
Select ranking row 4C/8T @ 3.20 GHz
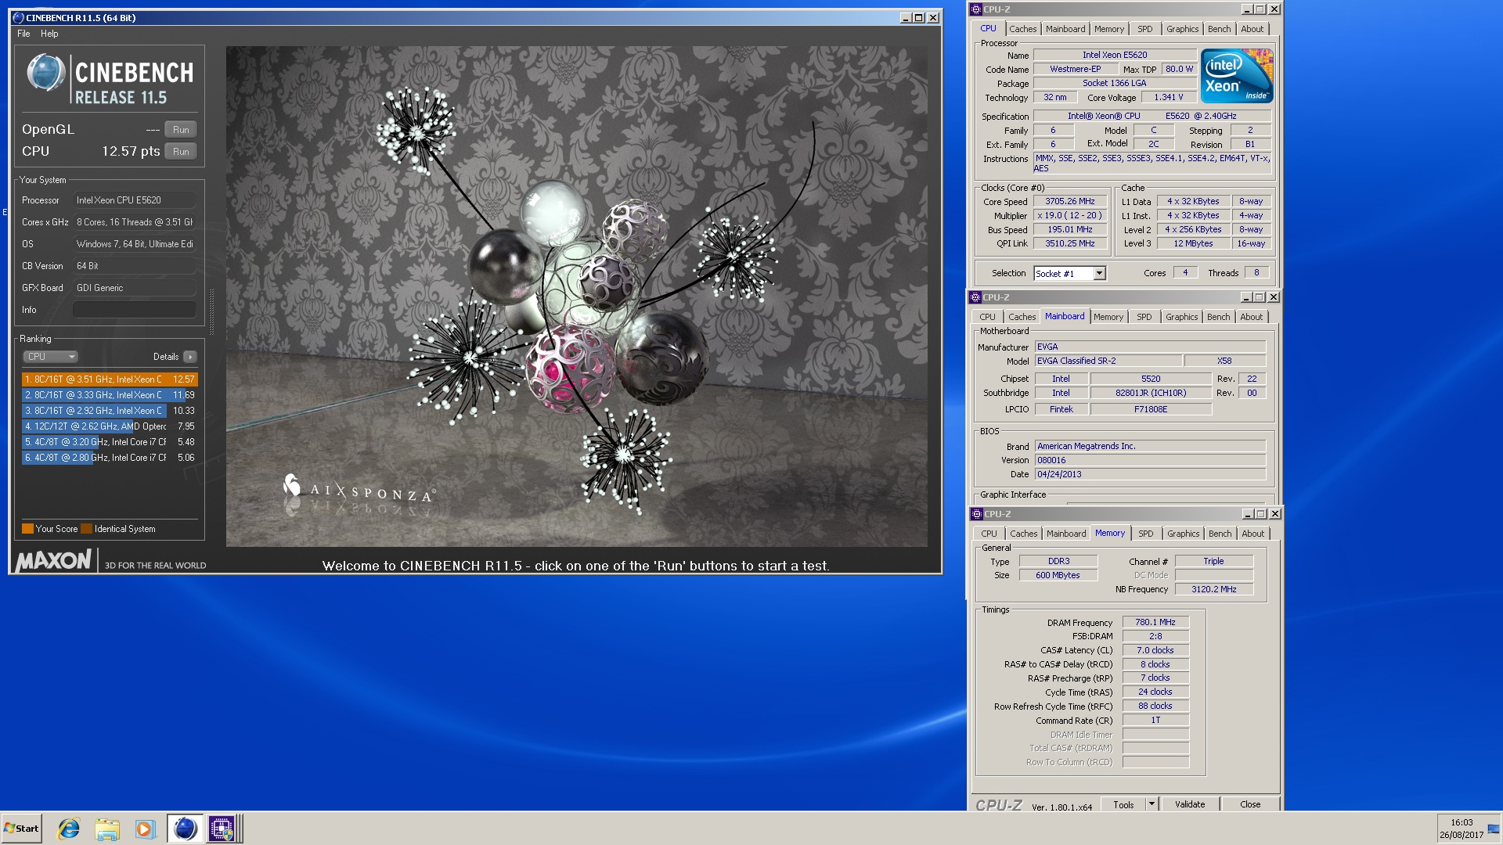[110, 442]
